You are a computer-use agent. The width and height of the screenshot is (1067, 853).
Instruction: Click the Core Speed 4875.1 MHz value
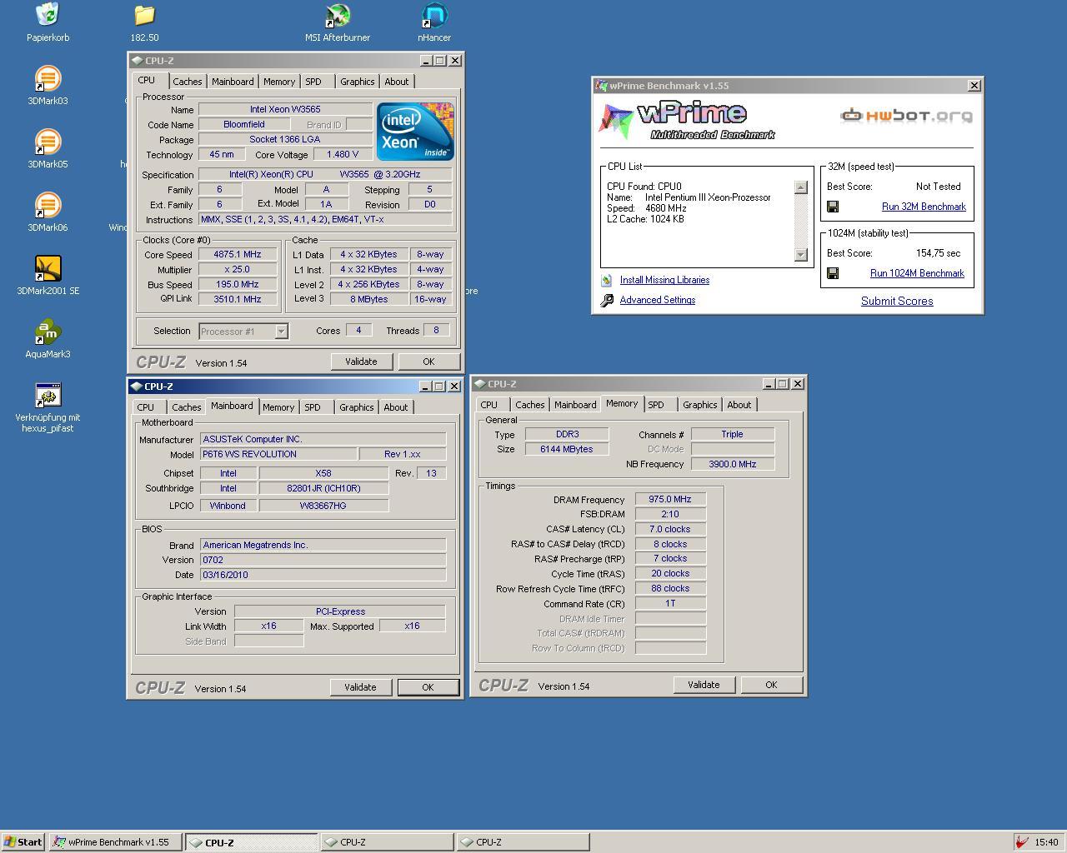[x=238, y=255]
